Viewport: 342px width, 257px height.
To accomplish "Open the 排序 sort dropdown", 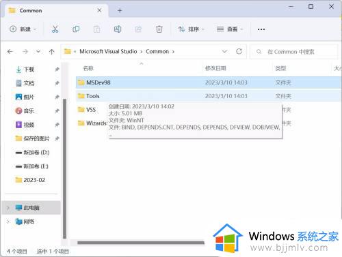I will pos(191,29).
